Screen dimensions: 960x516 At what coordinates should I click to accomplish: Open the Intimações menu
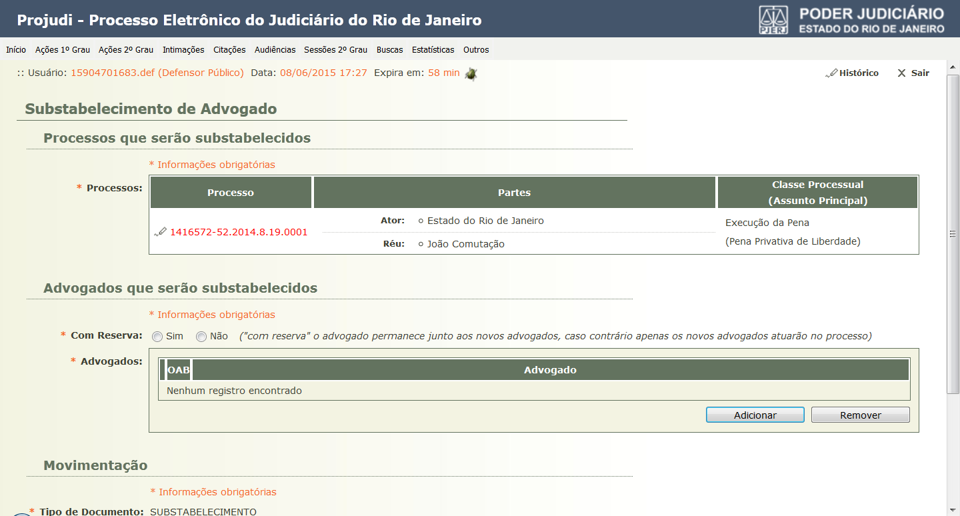(183, 50)
